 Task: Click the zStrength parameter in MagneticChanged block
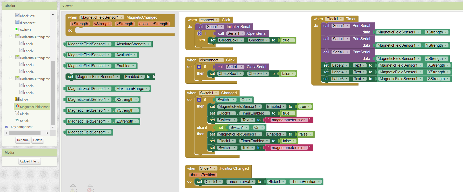pyautogui.click(x=125, y=24)
